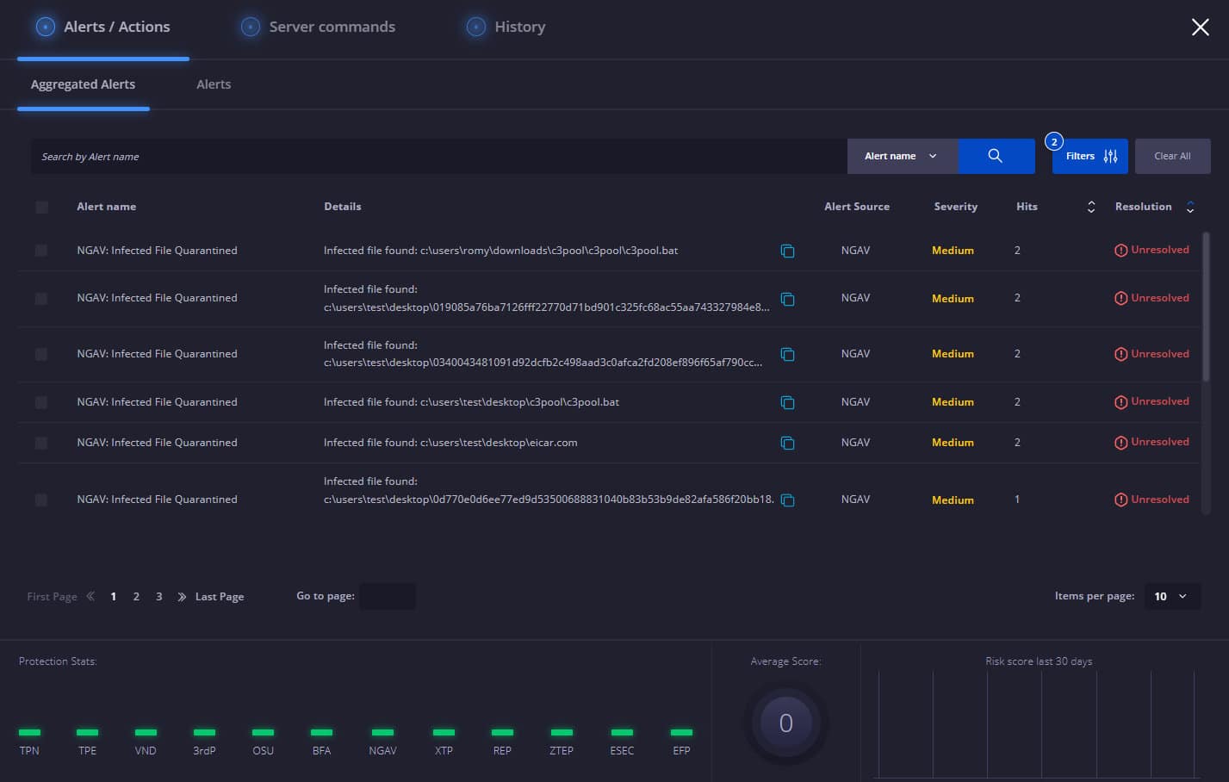Click the Search by Alert name field
This screenshot has width=1229, height=782.
point(439,156)
